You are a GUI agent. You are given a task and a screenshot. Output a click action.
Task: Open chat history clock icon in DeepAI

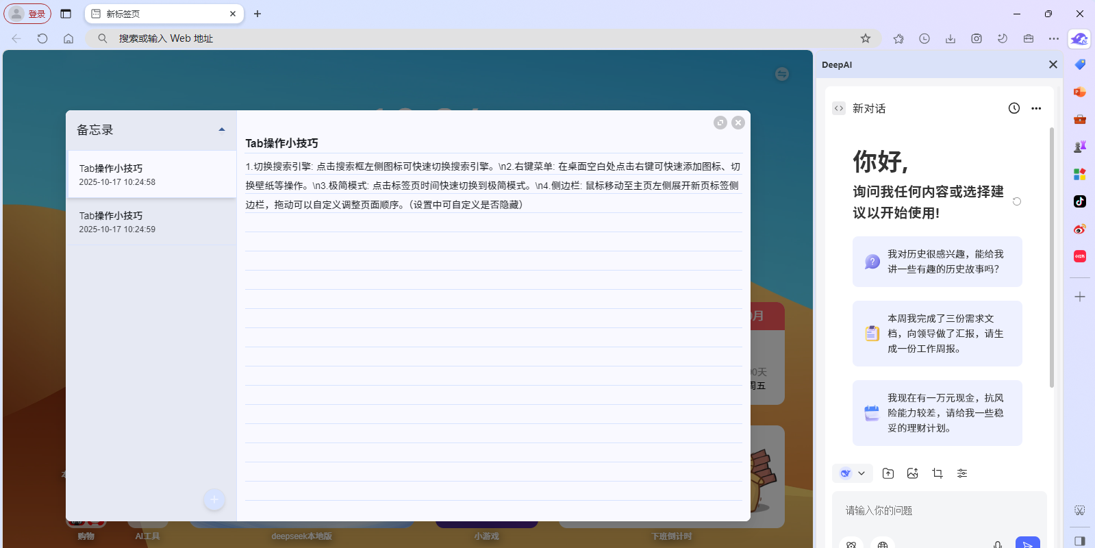(x=1014, y=108)
